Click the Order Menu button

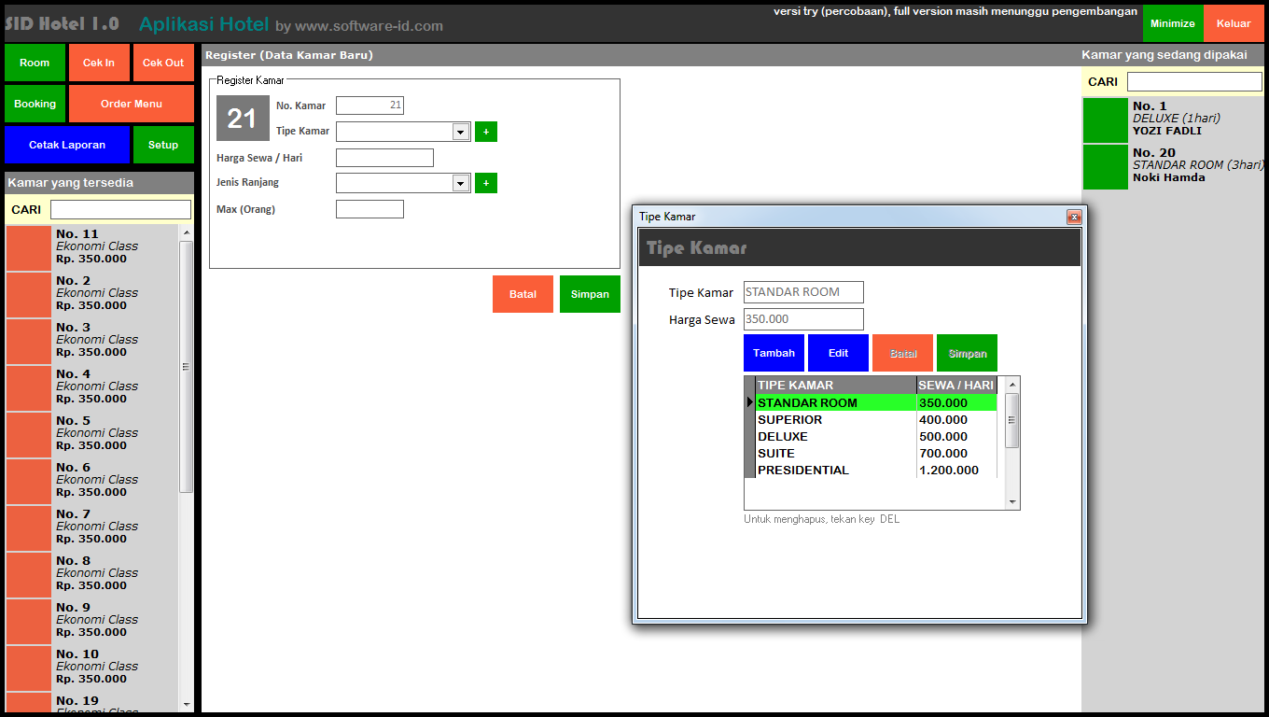pyautogui.click(x=132, y=104)
